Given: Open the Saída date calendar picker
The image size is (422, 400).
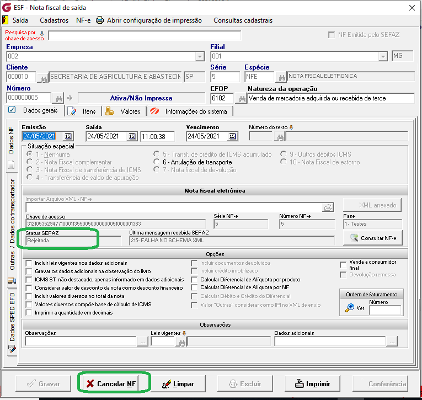Looking at the screenshot, I should [x=132, y=136].
